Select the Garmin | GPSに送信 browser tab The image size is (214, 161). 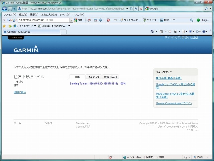pyautogui.click(x=31, y=32)
